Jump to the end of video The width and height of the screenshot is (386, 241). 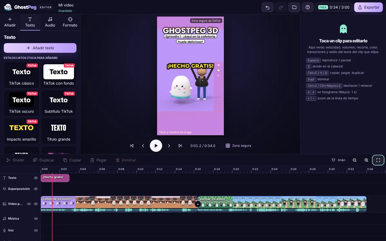(180, 146)
